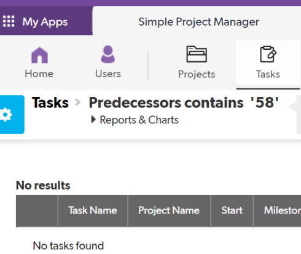Screen dimensions: 301x254
Task: Click the Predecessors contains '58' report title
Action: click(x=184, y=102)
